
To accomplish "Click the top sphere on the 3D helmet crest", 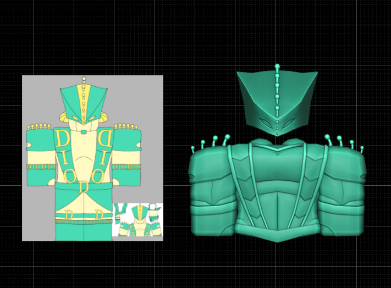I will [x=277, y=67].
